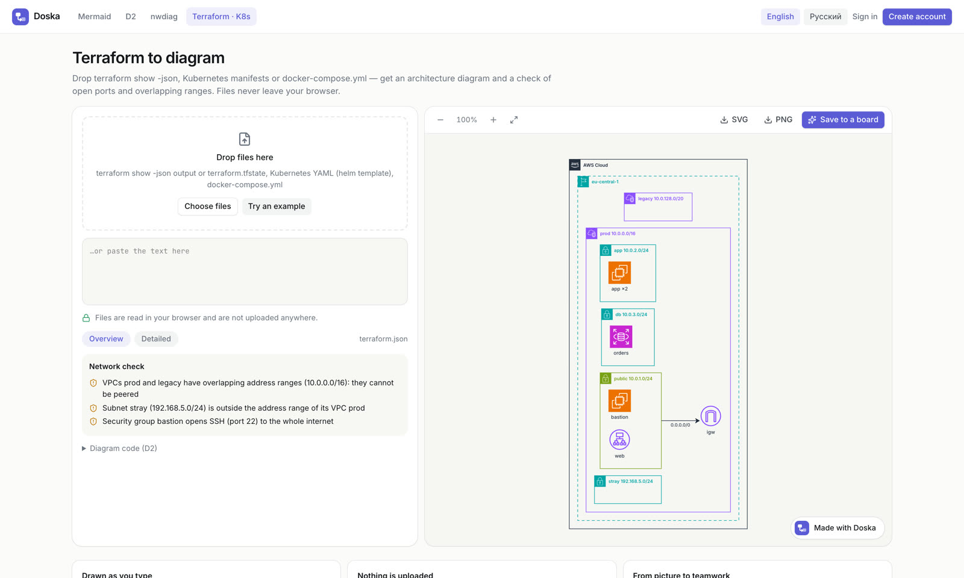Click the AWS Cloud logo icon
The image size is (964, 578).
point(575,164)
